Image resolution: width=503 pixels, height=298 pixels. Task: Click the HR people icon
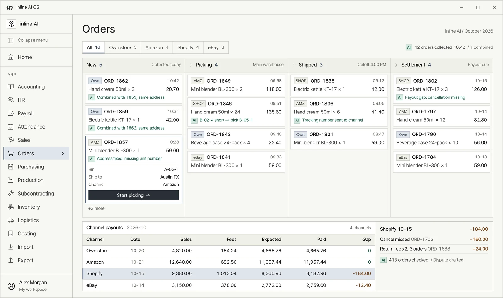coord(11,100)
